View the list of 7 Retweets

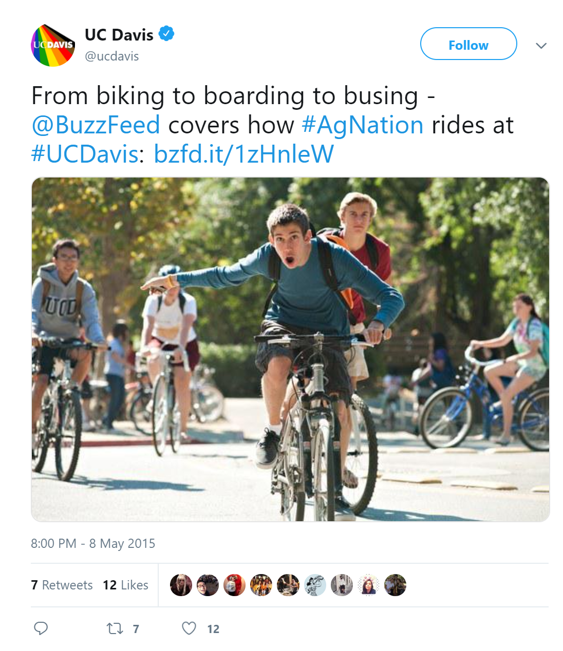click(x=62, y=585)
